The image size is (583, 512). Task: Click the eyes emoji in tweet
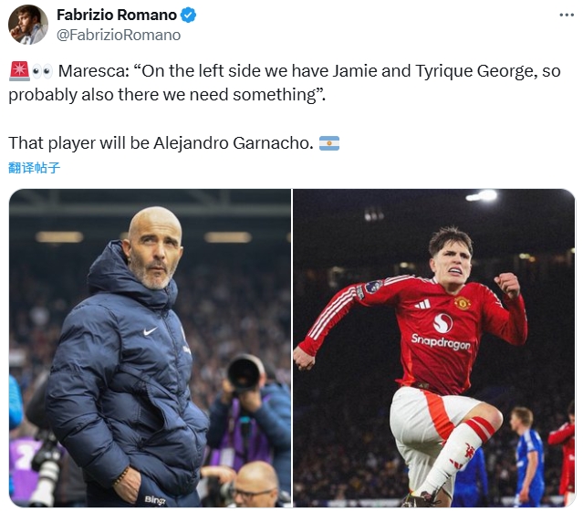coord(42,71)
